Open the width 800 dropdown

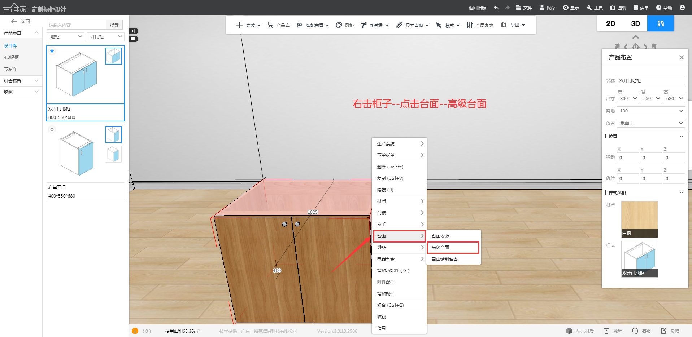click(628, 98)
